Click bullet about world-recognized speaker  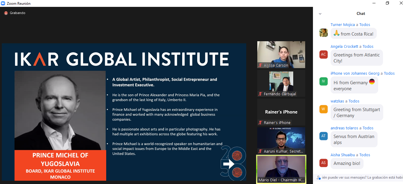[167, 149]
